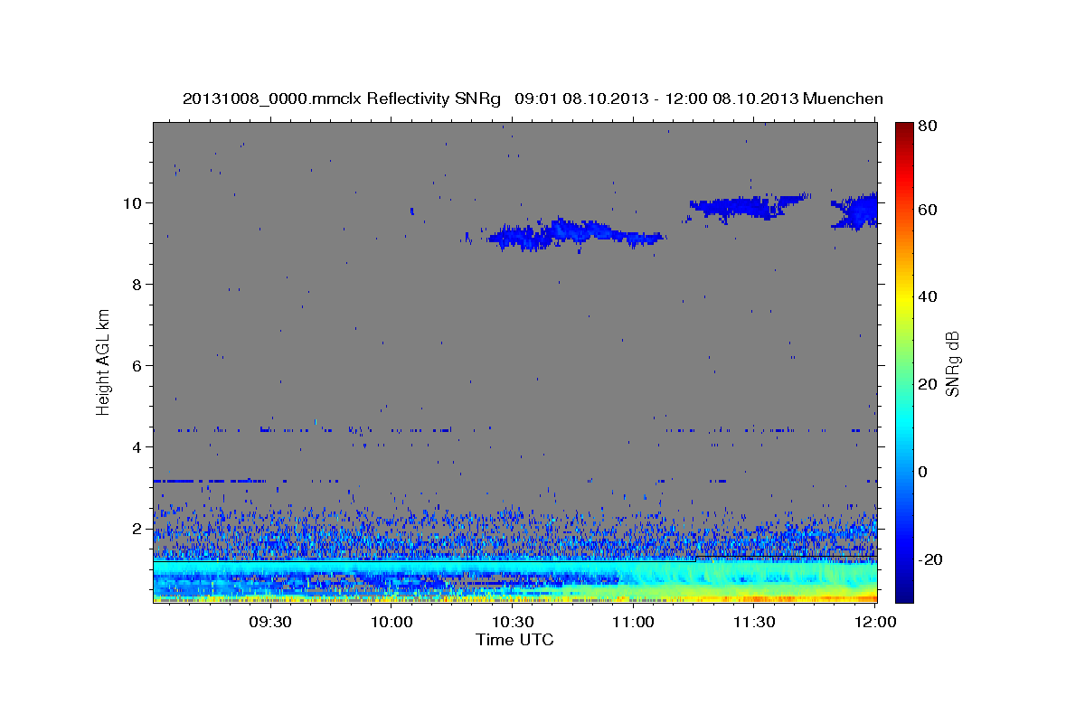
Task: Click the "Time UTC" axis label
Action: pos(514,640)
